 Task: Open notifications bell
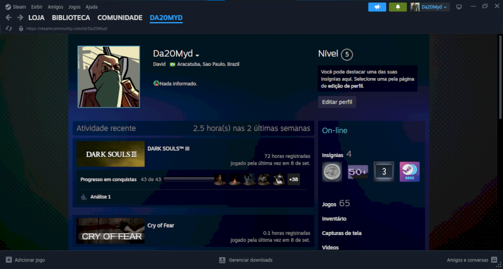click(398, 7)
